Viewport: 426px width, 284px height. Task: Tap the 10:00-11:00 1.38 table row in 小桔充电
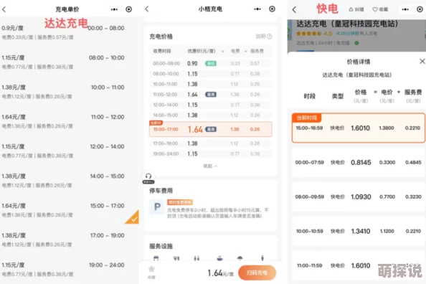[211, 84]
